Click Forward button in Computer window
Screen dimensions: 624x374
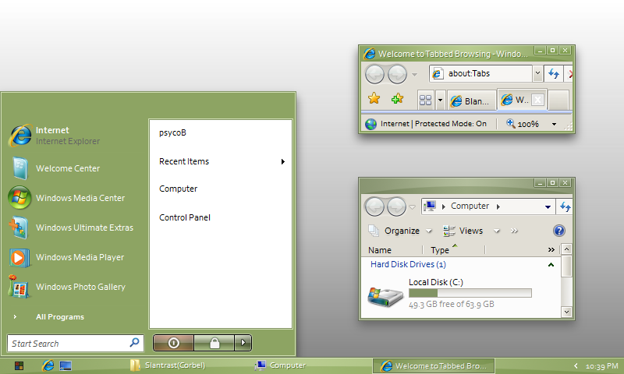[396, 206]
